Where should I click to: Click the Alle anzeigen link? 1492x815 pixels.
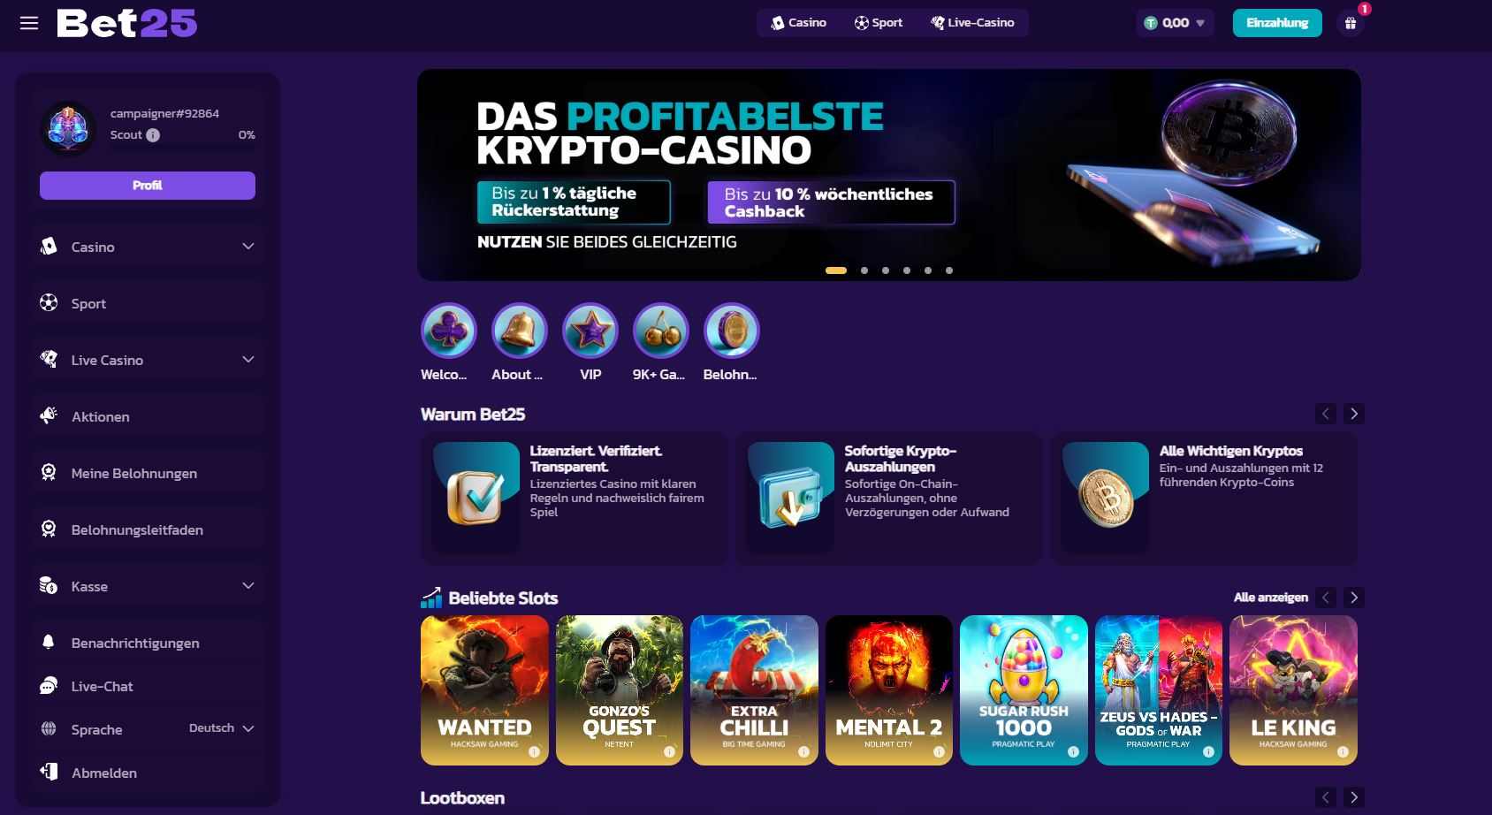1270,598
